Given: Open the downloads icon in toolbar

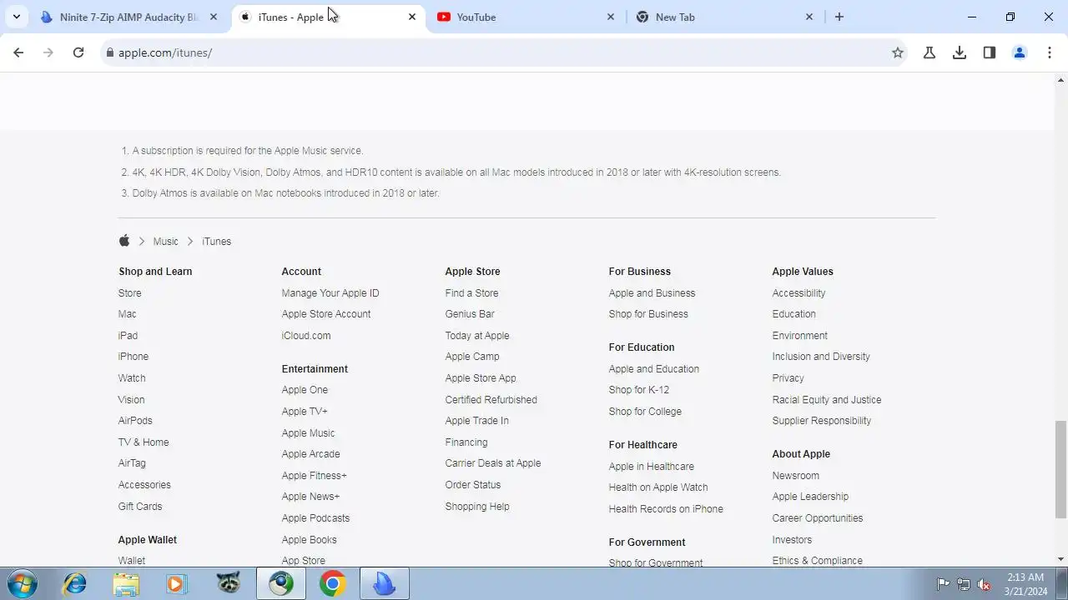Looking at the screenshot, I should pyautogui.click(x=960, y=52).
